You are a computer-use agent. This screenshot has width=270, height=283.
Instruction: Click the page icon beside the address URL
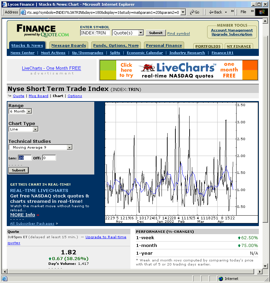pos(23,12)
